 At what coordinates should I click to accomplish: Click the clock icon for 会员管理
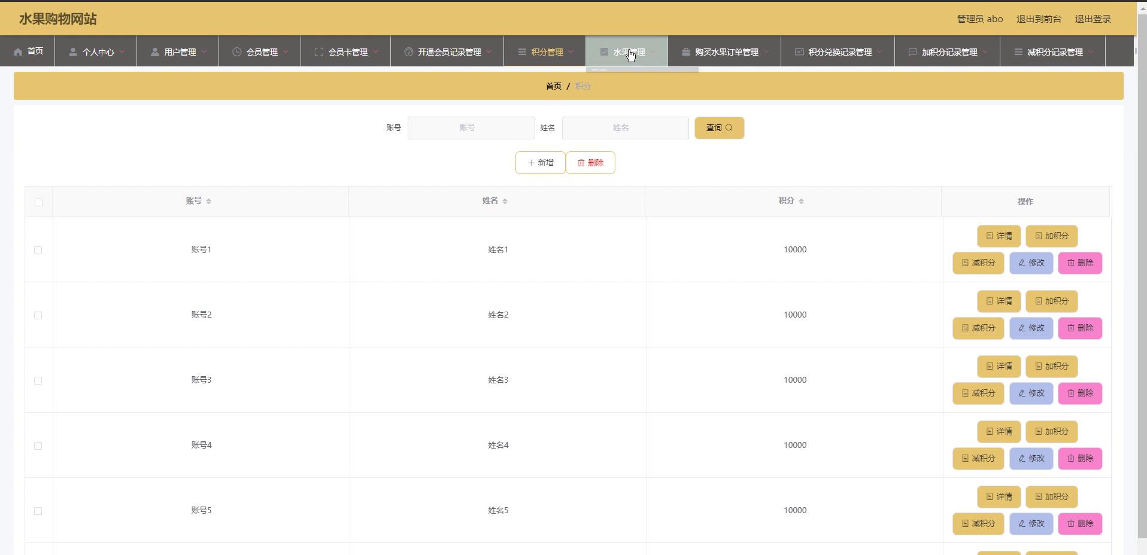tap(236, 52)
